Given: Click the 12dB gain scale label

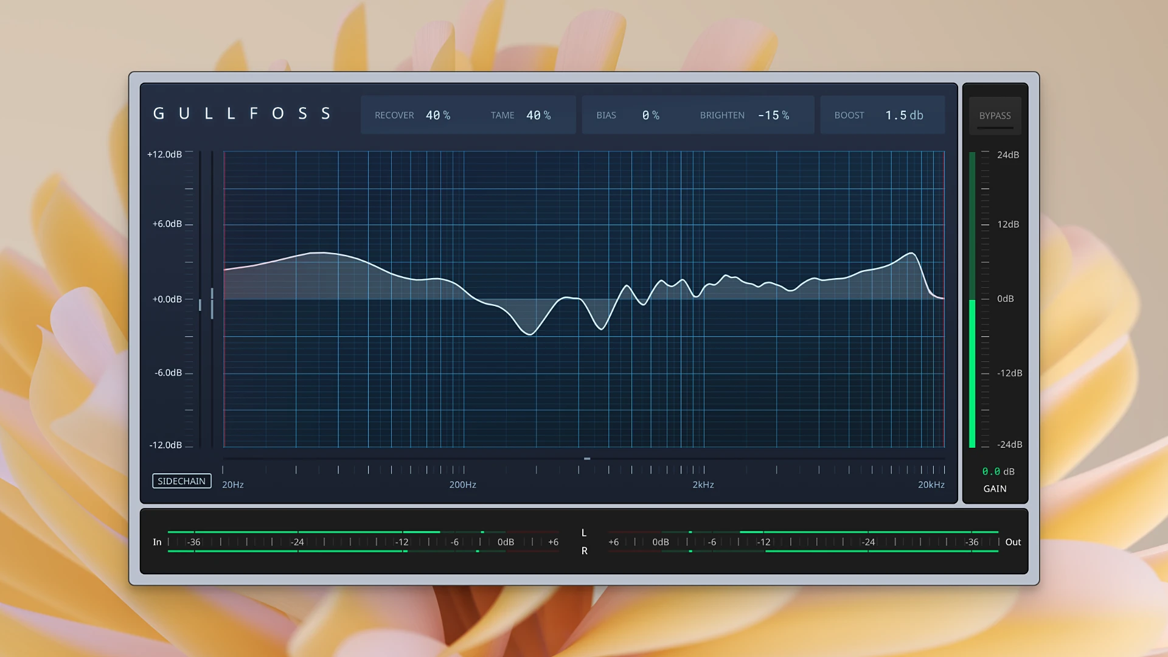Looking at the screenshot, I should [x=1008, y=224].
